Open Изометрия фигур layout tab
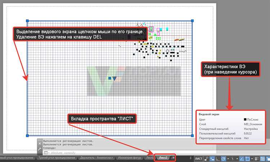 pyautogui.click(x=129, y=158)
